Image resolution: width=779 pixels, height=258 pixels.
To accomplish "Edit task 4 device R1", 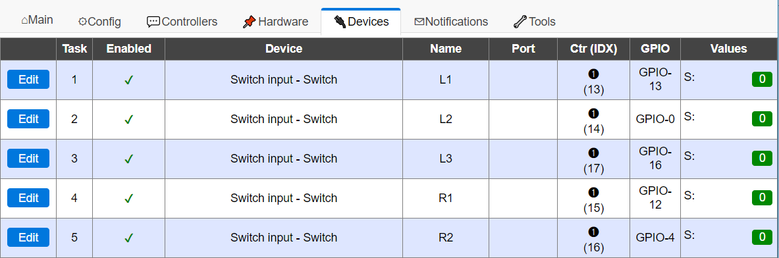I will tap(28, 198).
